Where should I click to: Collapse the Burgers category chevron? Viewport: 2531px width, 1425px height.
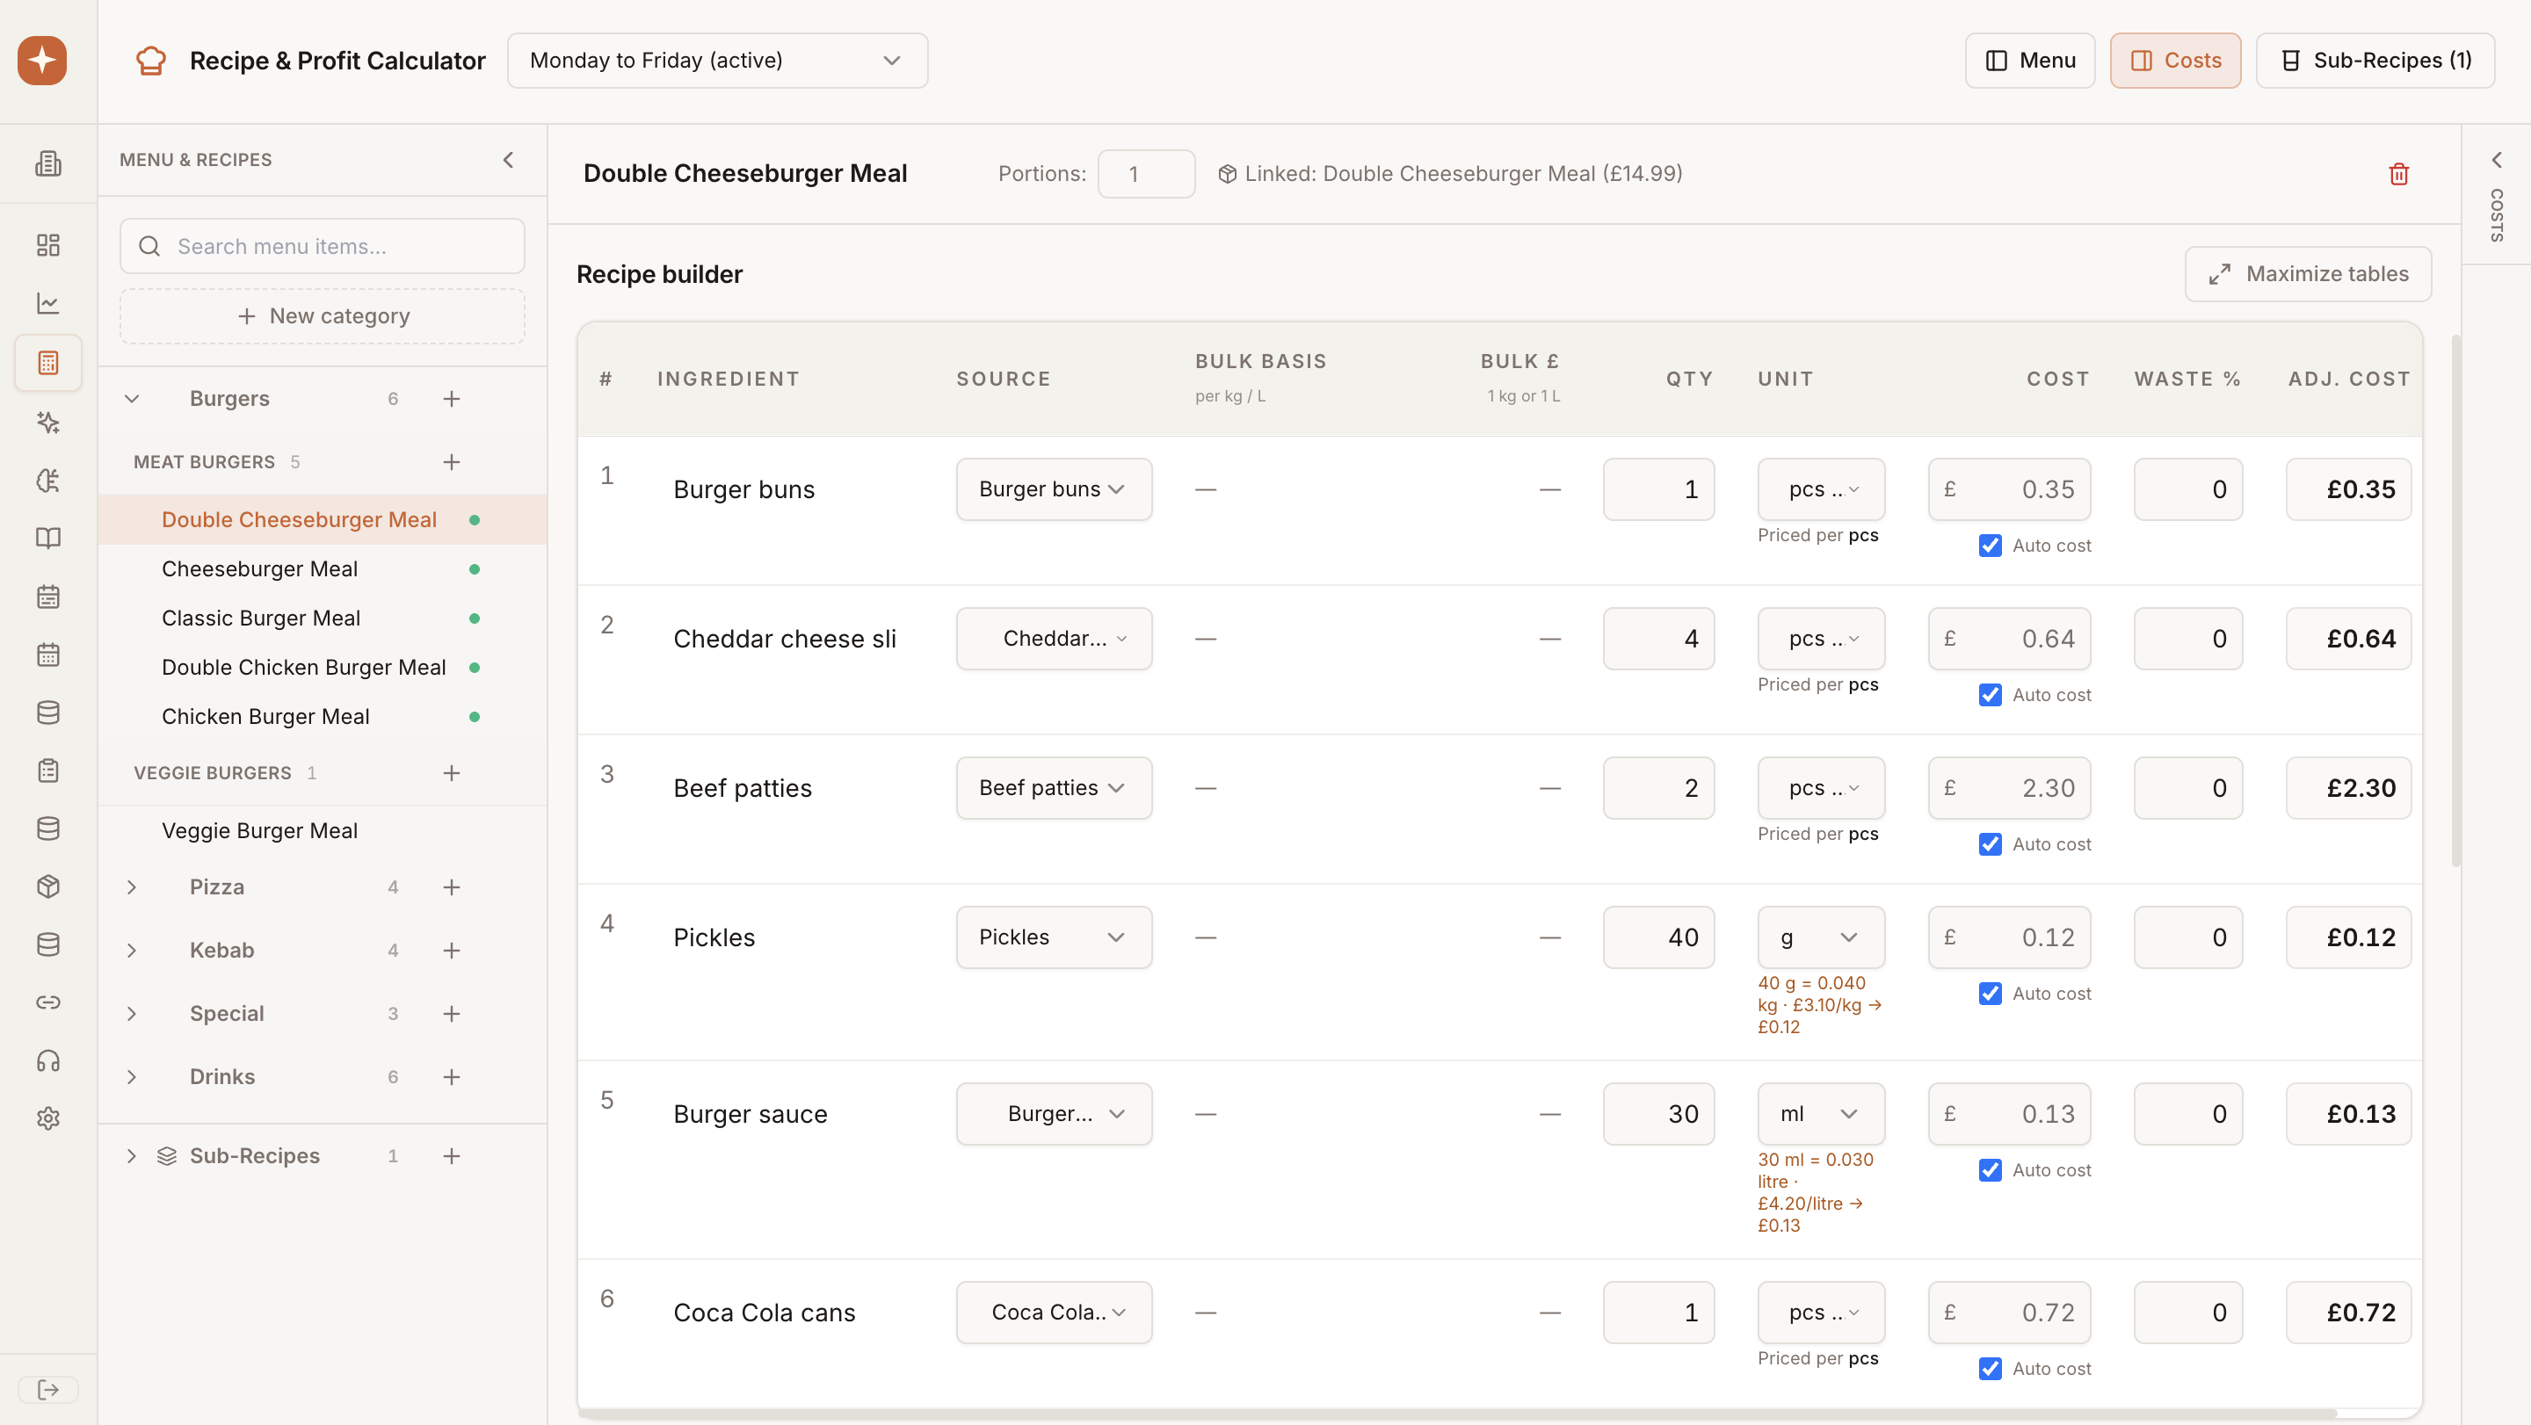[x=132, y=399]
